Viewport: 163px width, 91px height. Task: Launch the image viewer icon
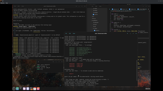point(38,89)
